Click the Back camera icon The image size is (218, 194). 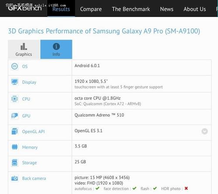pyautogui.click(x=14, y=178)
